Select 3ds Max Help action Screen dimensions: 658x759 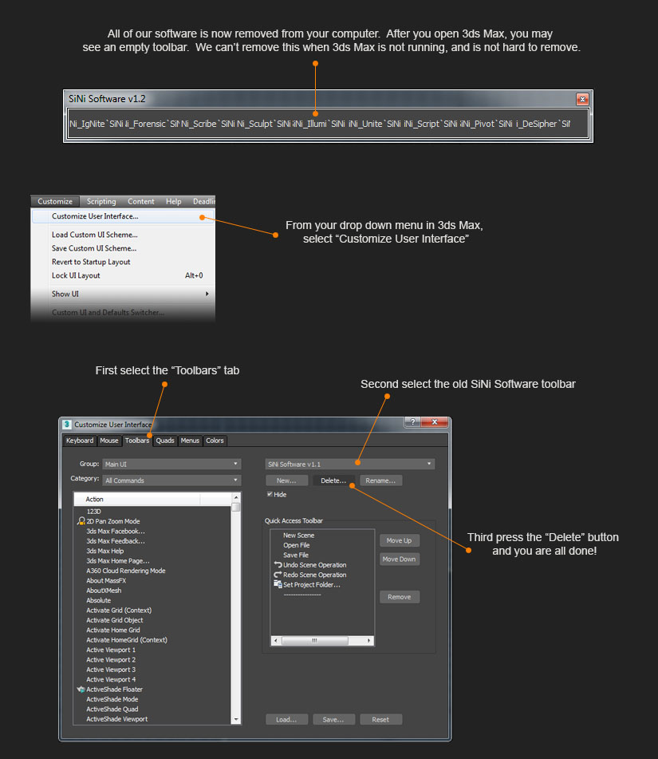105,551
